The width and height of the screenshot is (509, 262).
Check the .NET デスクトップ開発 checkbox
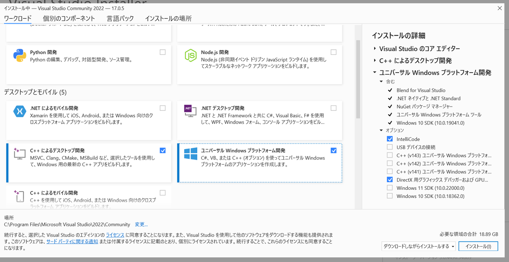point(333,108)
